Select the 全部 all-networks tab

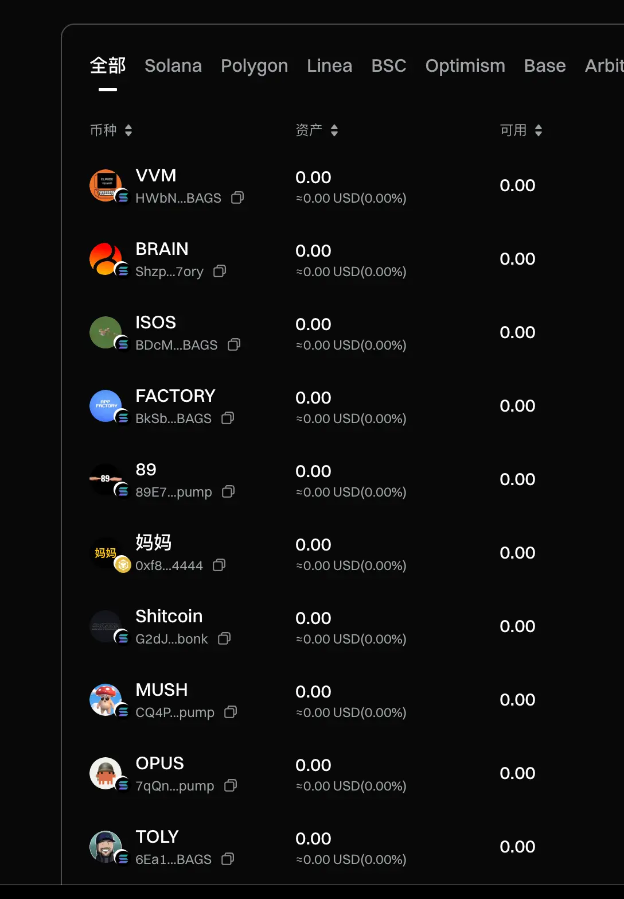click(108, 66)
